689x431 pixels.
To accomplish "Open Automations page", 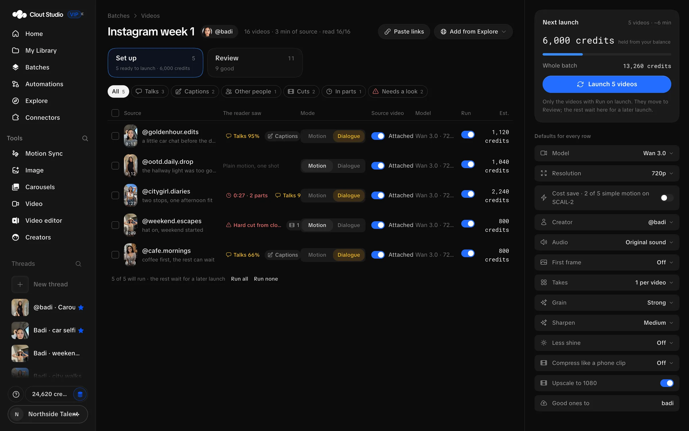I will click(44, 84).
